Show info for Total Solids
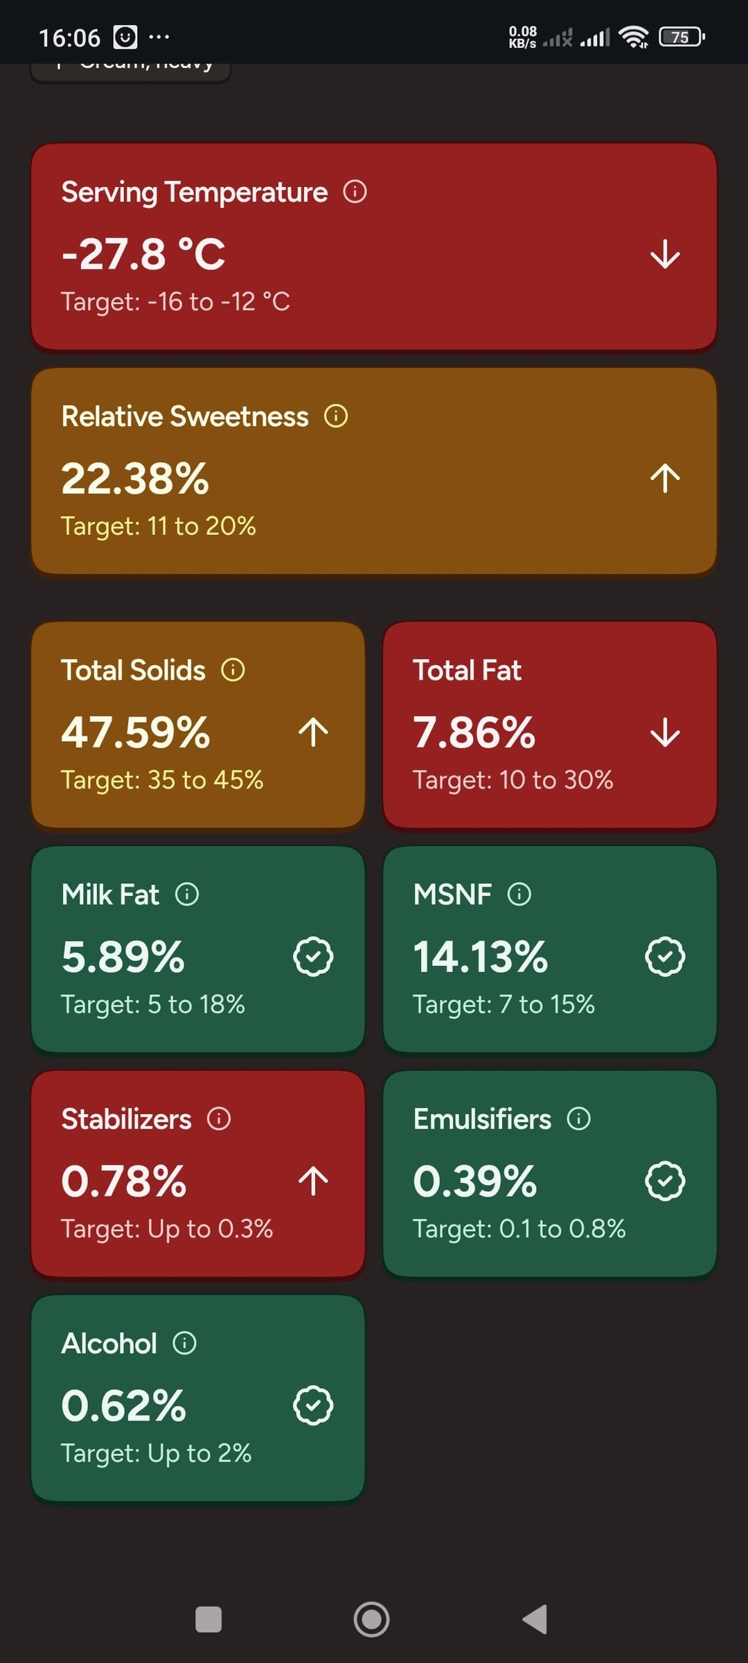The height and width of the screenshot is (1663, 748). pos(233,670)
